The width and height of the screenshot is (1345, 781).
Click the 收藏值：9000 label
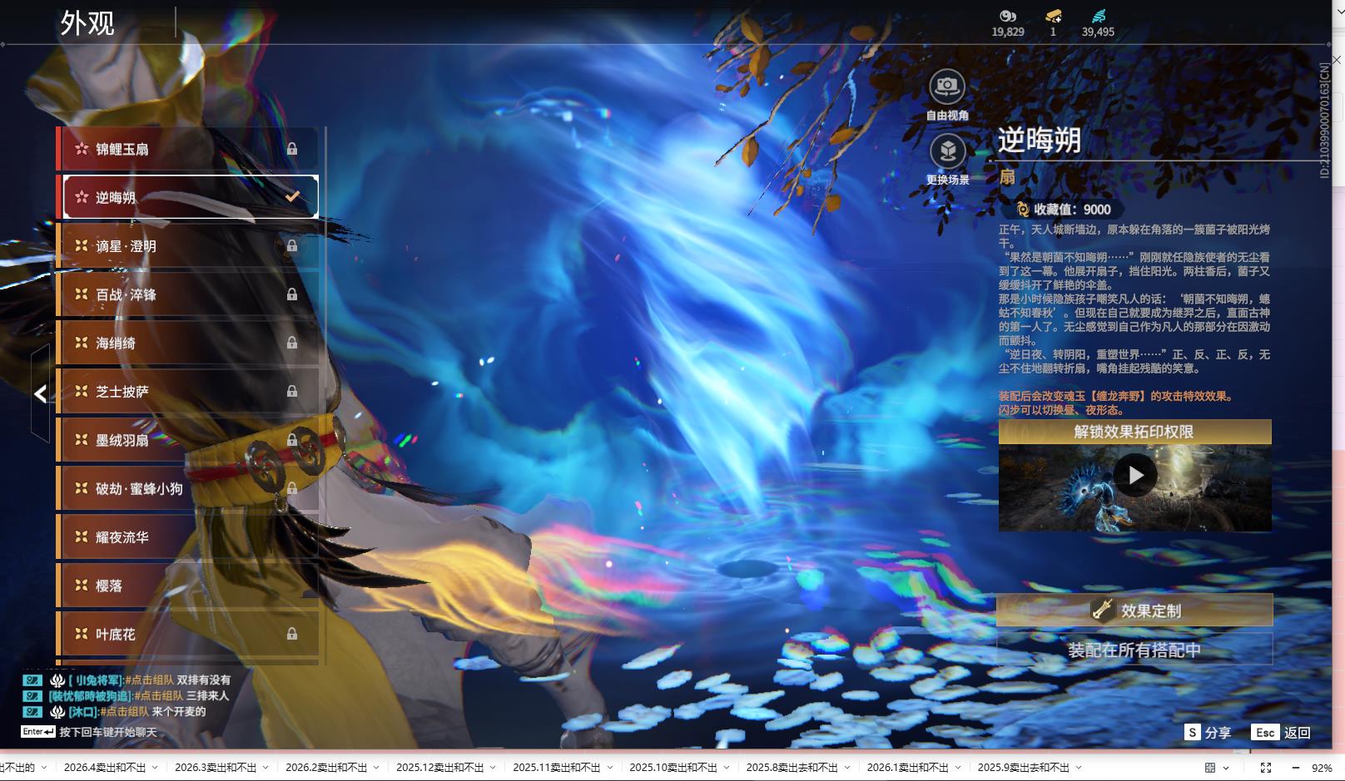point(1072,210)
